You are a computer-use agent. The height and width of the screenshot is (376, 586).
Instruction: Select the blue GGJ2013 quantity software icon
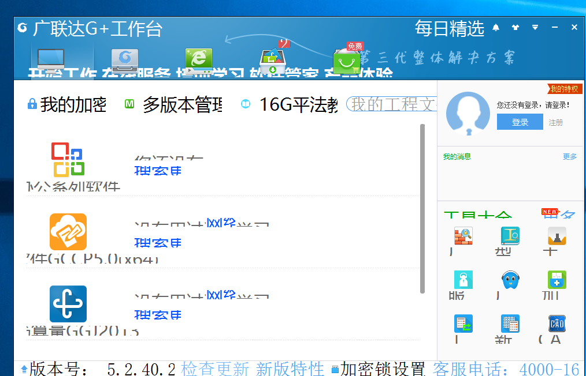68,304
